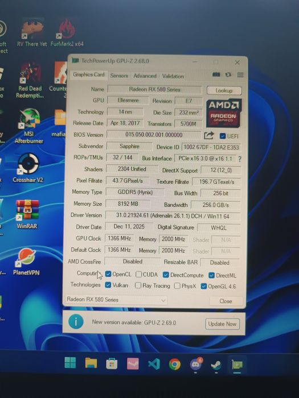
Task: Click the GPU-Z refresh icon
Action: (x=228, y=74)
